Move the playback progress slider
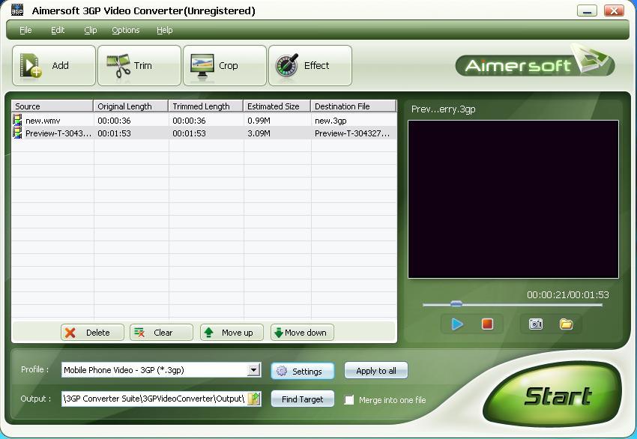The width and height of the screenshot is (637, 439). click(456, 305)
